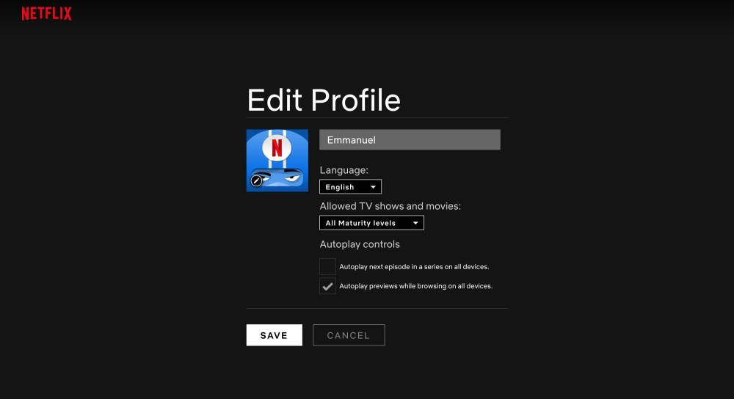
Task: Click the red N on the avatar
Action: point(277,147)
